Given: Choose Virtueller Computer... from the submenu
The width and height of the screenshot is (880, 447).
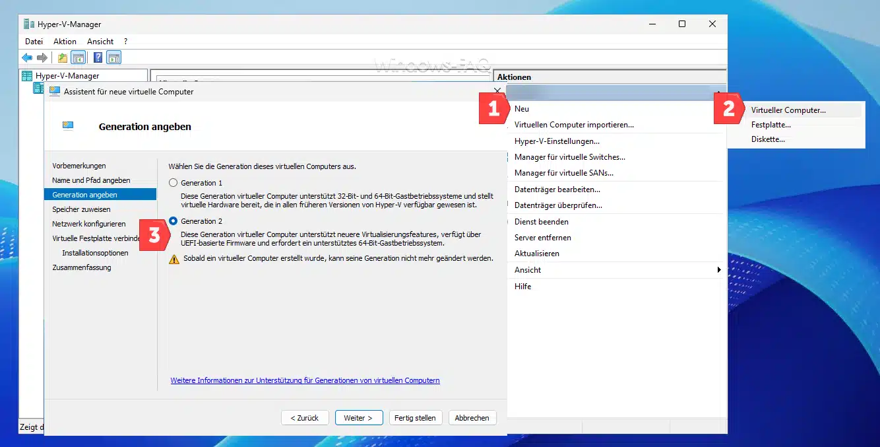Looking at the screenshot, I should coord(788,110).
